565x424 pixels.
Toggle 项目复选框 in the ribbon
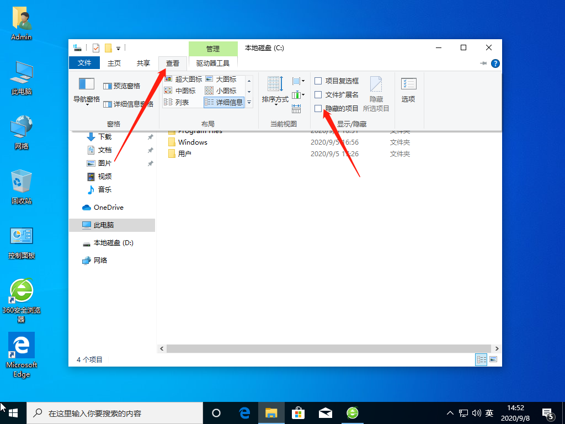[318, 81]
